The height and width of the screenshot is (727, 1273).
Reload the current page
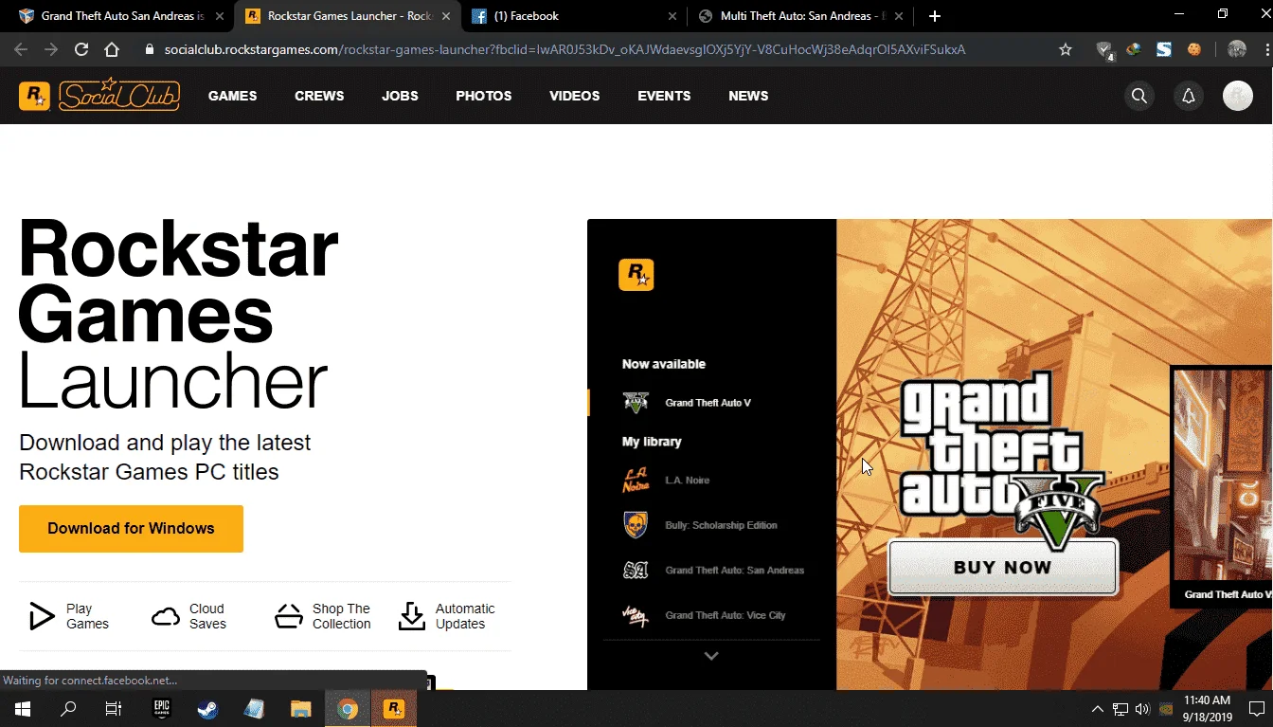[x=81, y=49]
